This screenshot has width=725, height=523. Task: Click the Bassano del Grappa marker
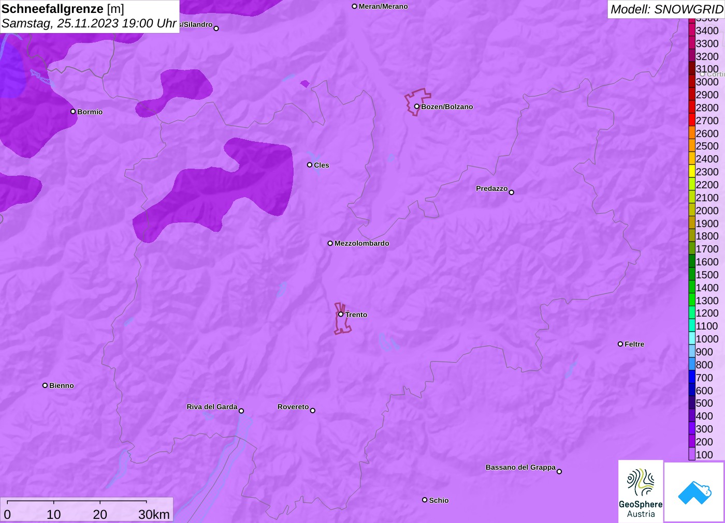tap(559, 471)
